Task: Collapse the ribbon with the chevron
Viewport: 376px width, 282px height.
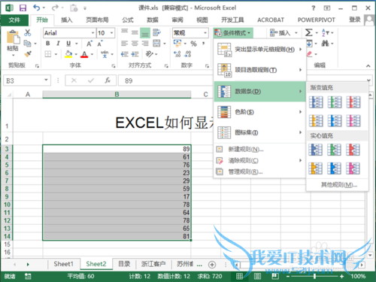Action: tap(368, 66)
